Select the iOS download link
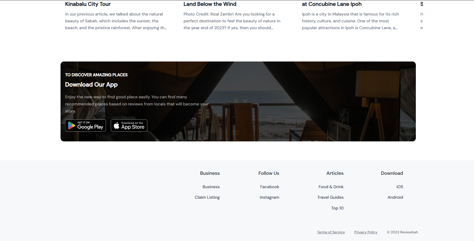The width and height of the screenshot is (474, 241). [x=400, y=187]
